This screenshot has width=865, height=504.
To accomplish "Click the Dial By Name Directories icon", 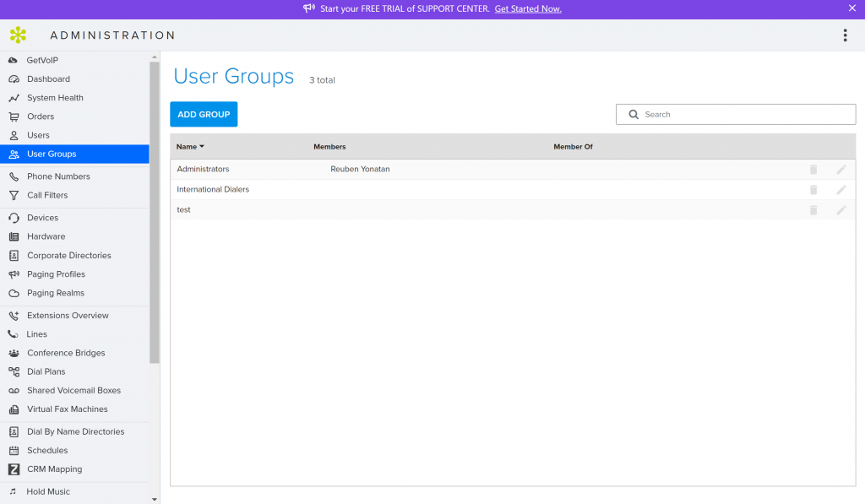I will coord(14,431).
